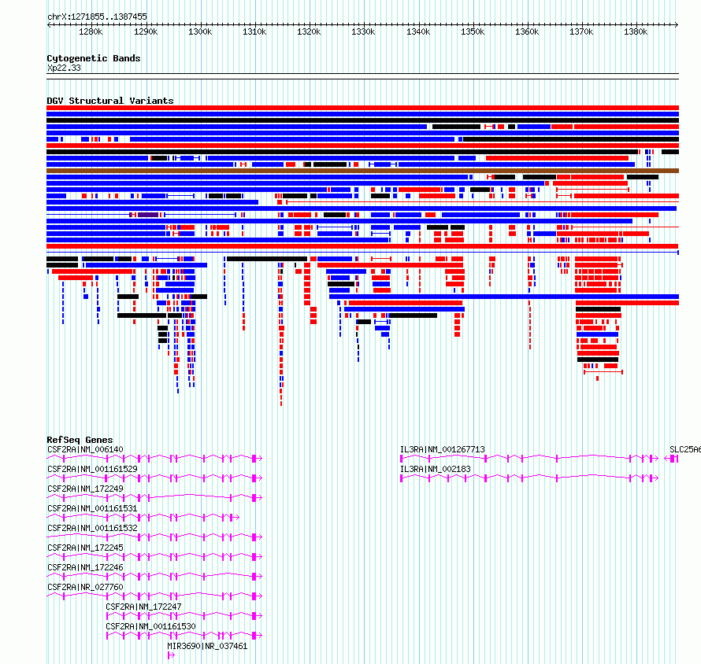Click the small purple structural variant segment
Screen dimensions: 701x664
point(148,215)
